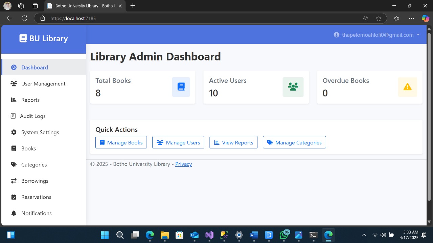Screen dimensions: 433x243
Task: Click the Notifications bell icon in sidebar
Action: (x=14, y=213)
